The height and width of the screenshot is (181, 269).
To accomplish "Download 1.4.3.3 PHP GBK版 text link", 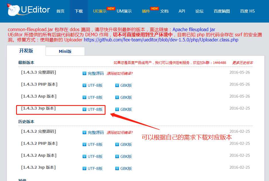I will (126, 85).
